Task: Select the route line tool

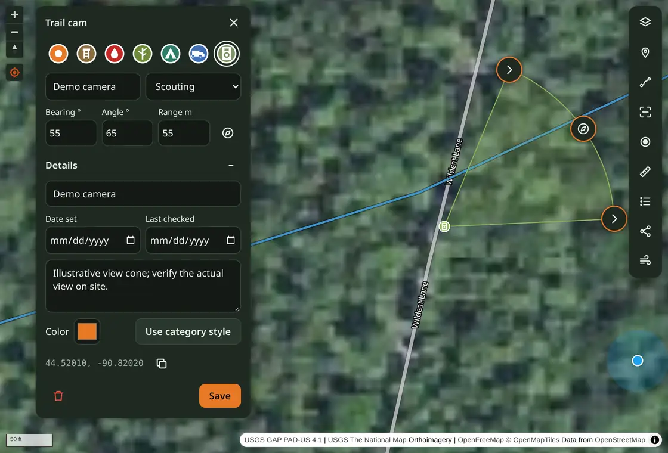Action: coord(645,82)
